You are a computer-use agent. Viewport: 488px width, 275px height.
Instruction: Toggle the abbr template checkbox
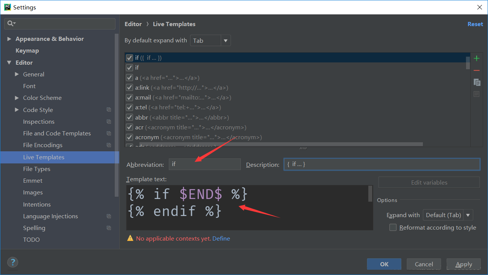[x=129, y=118]
